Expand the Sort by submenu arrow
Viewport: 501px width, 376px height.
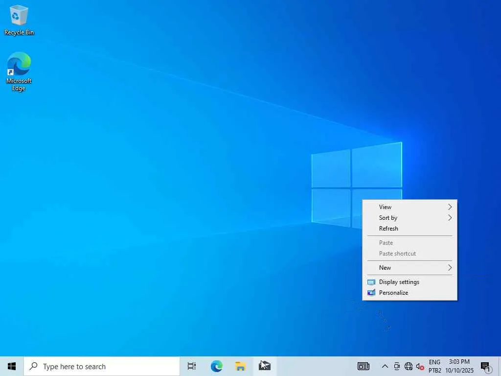tap(450, 218)
